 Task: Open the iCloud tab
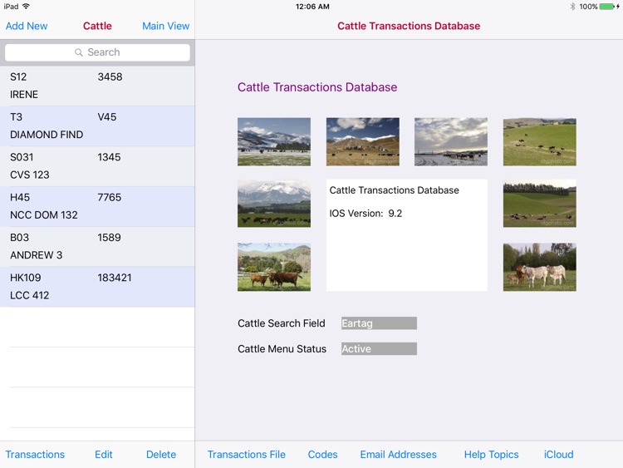pos(559,455)
